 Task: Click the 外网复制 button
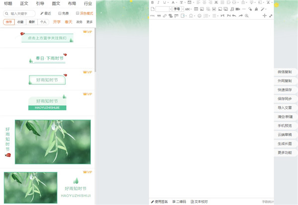[285, 81]
